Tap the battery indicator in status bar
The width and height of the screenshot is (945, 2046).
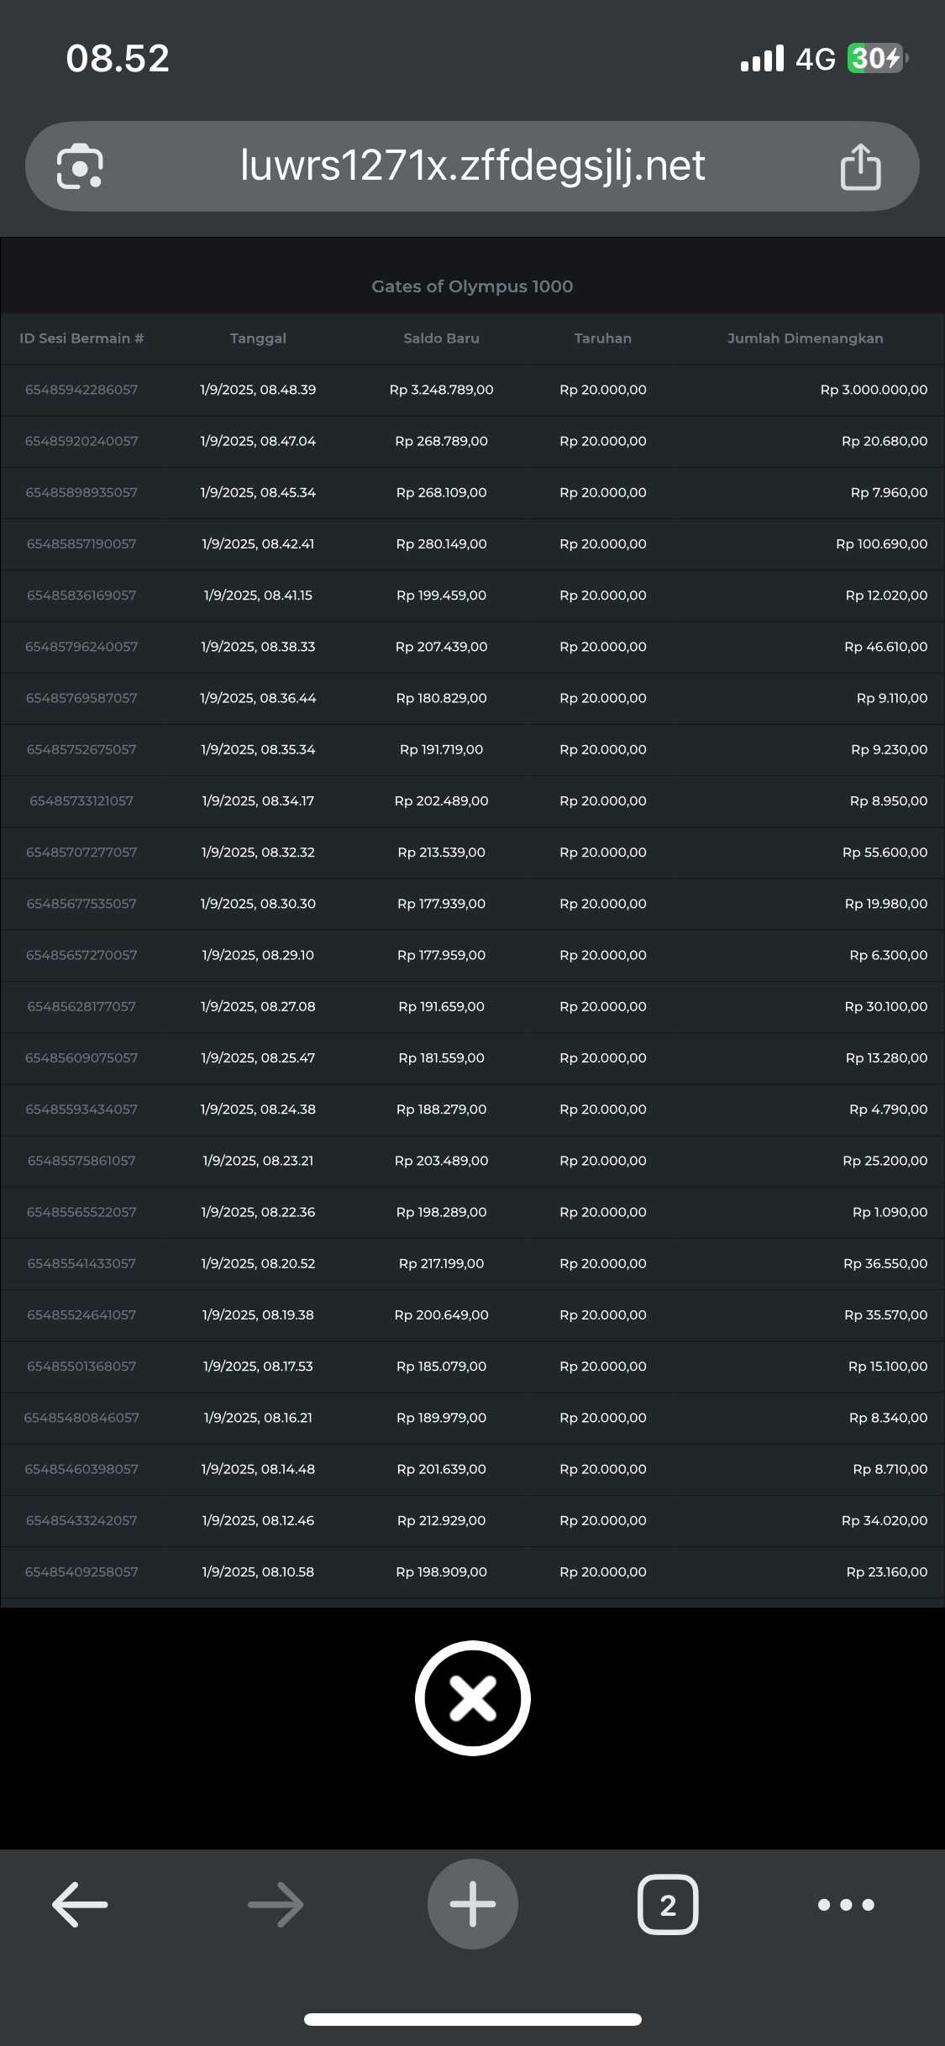pos(876,59)
